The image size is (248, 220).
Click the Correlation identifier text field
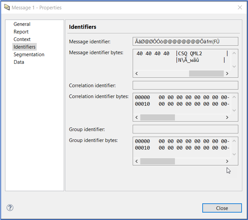click(185, 86)
